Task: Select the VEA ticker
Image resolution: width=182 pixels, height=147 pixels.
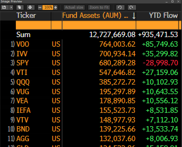Action: [22, 101]
